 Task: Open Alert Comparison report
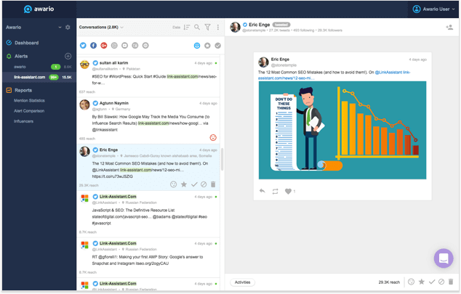point(29,111)
